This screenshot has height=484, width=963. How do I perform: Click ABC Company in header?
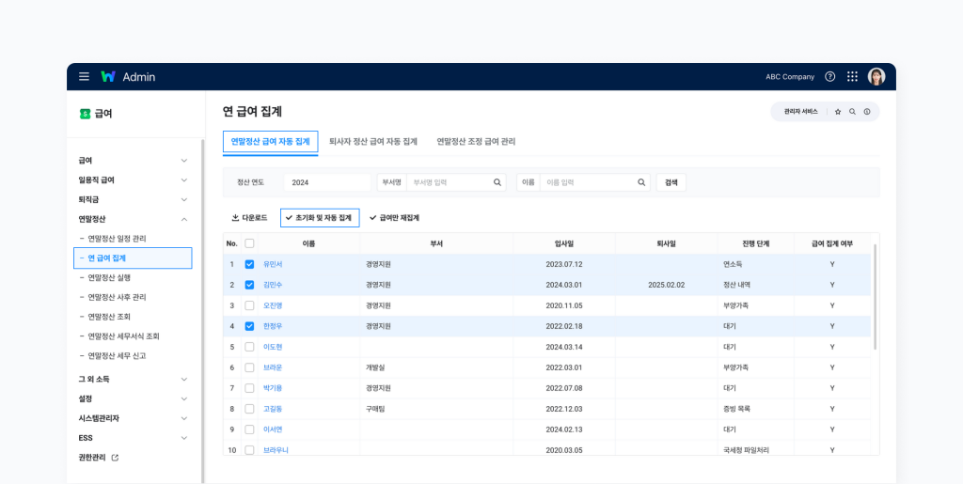pyautogui.click(x=790, y=77)
